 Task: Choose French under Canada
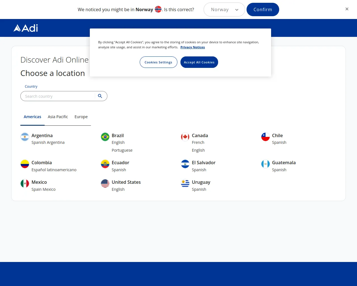click(198, 142)
